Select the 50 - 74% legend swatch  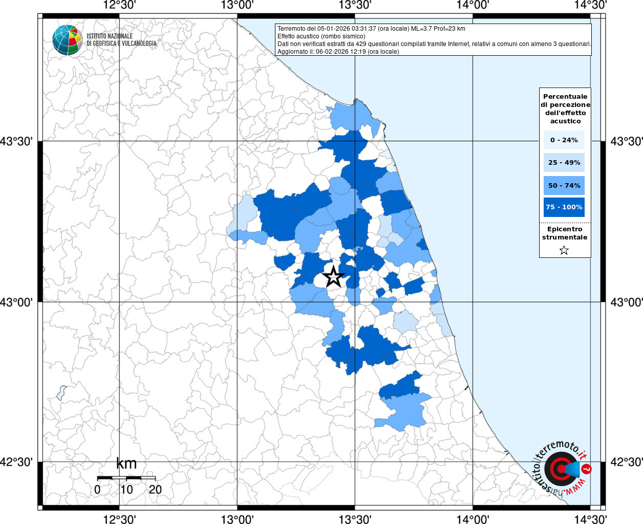point(564,185)
